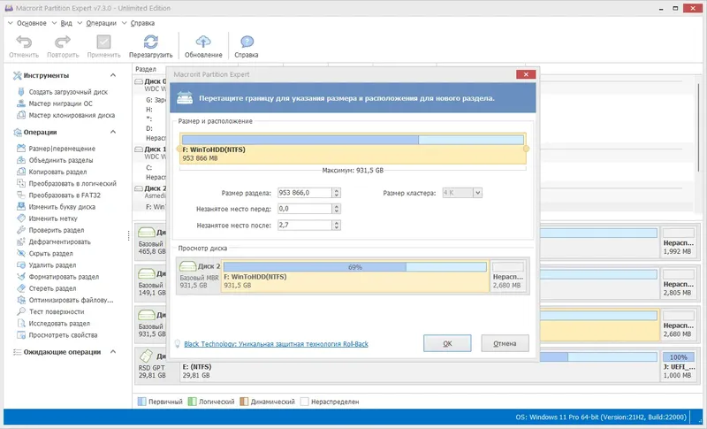Click the Незанятое место перед field
Image resolution: width=707 pixels, height=429 pixels.
point(304,209)
